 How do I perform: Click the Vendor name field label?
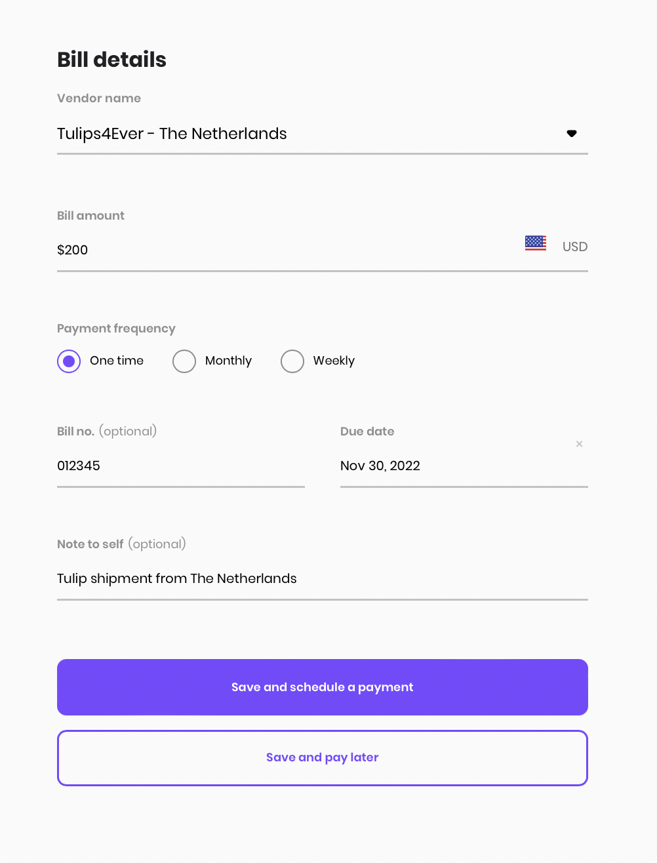pyautogui.click(x=99, y=98)
